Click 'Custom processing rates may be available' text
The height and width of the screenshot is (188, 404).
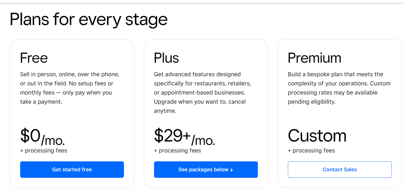[x=339, y=88]
